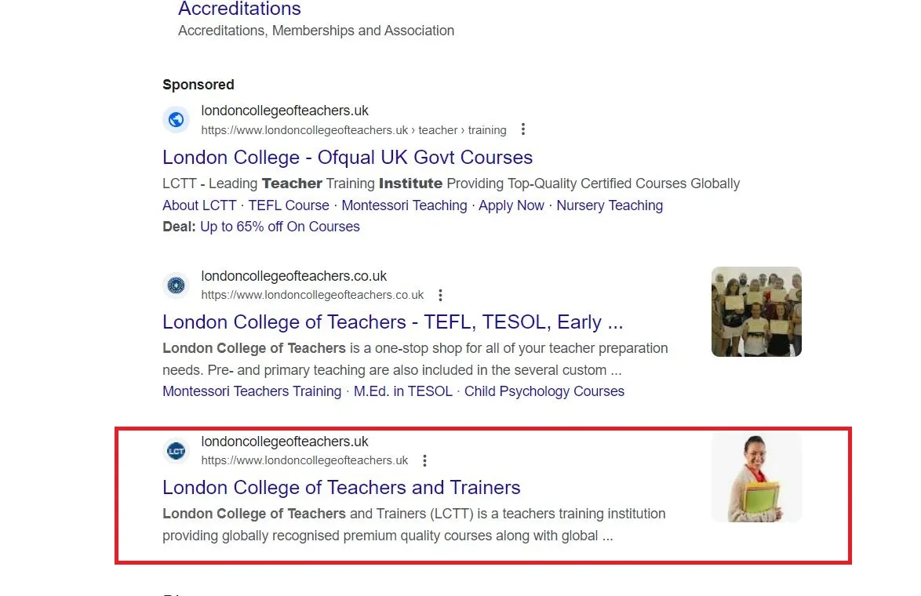Go to the Montessori Teaching sitelink

tap(404, 205)
